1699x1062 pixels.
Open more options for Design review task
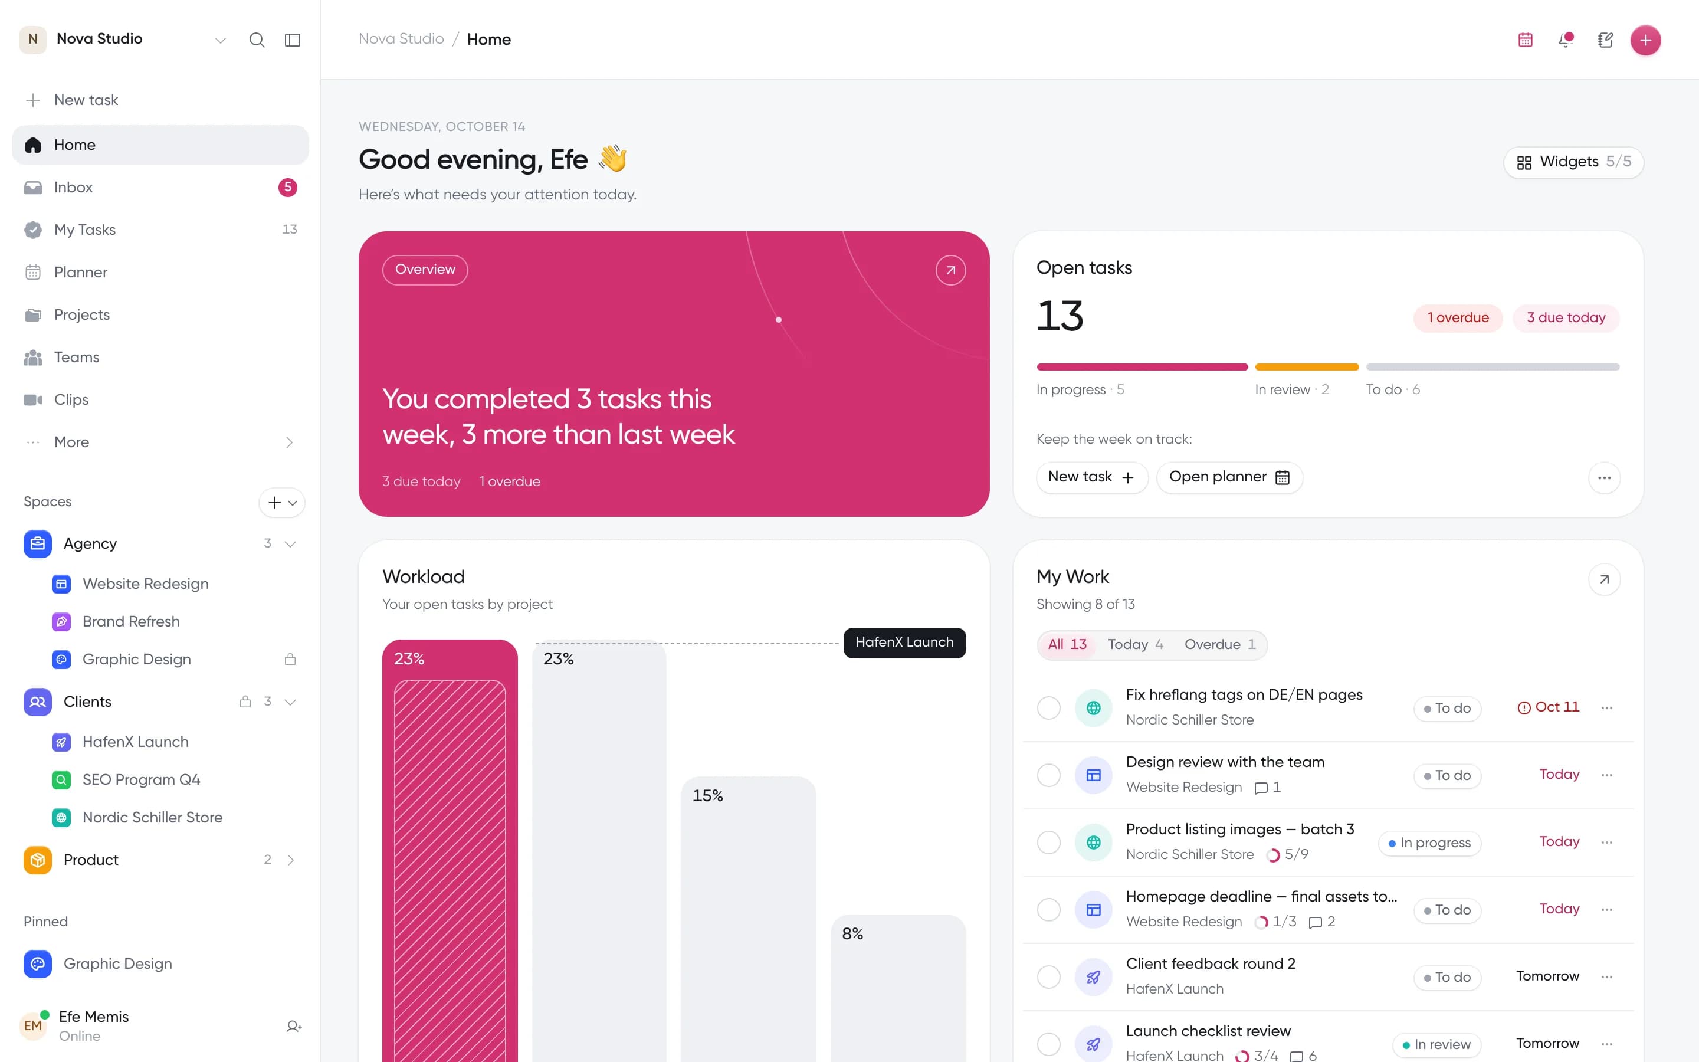pyautogui.click(x=1607, y=775)
